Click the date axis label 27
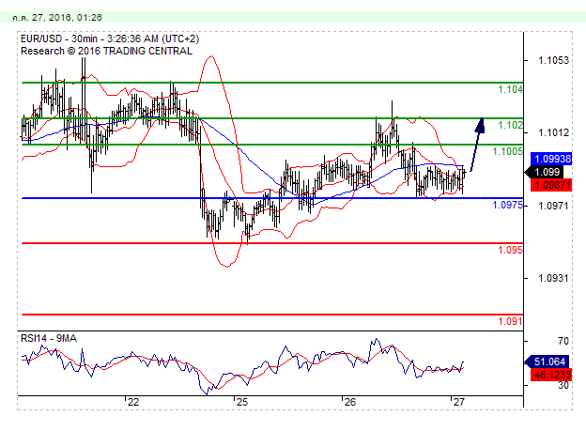This screenshot has width=586, height=446. [x=459, y=402]
